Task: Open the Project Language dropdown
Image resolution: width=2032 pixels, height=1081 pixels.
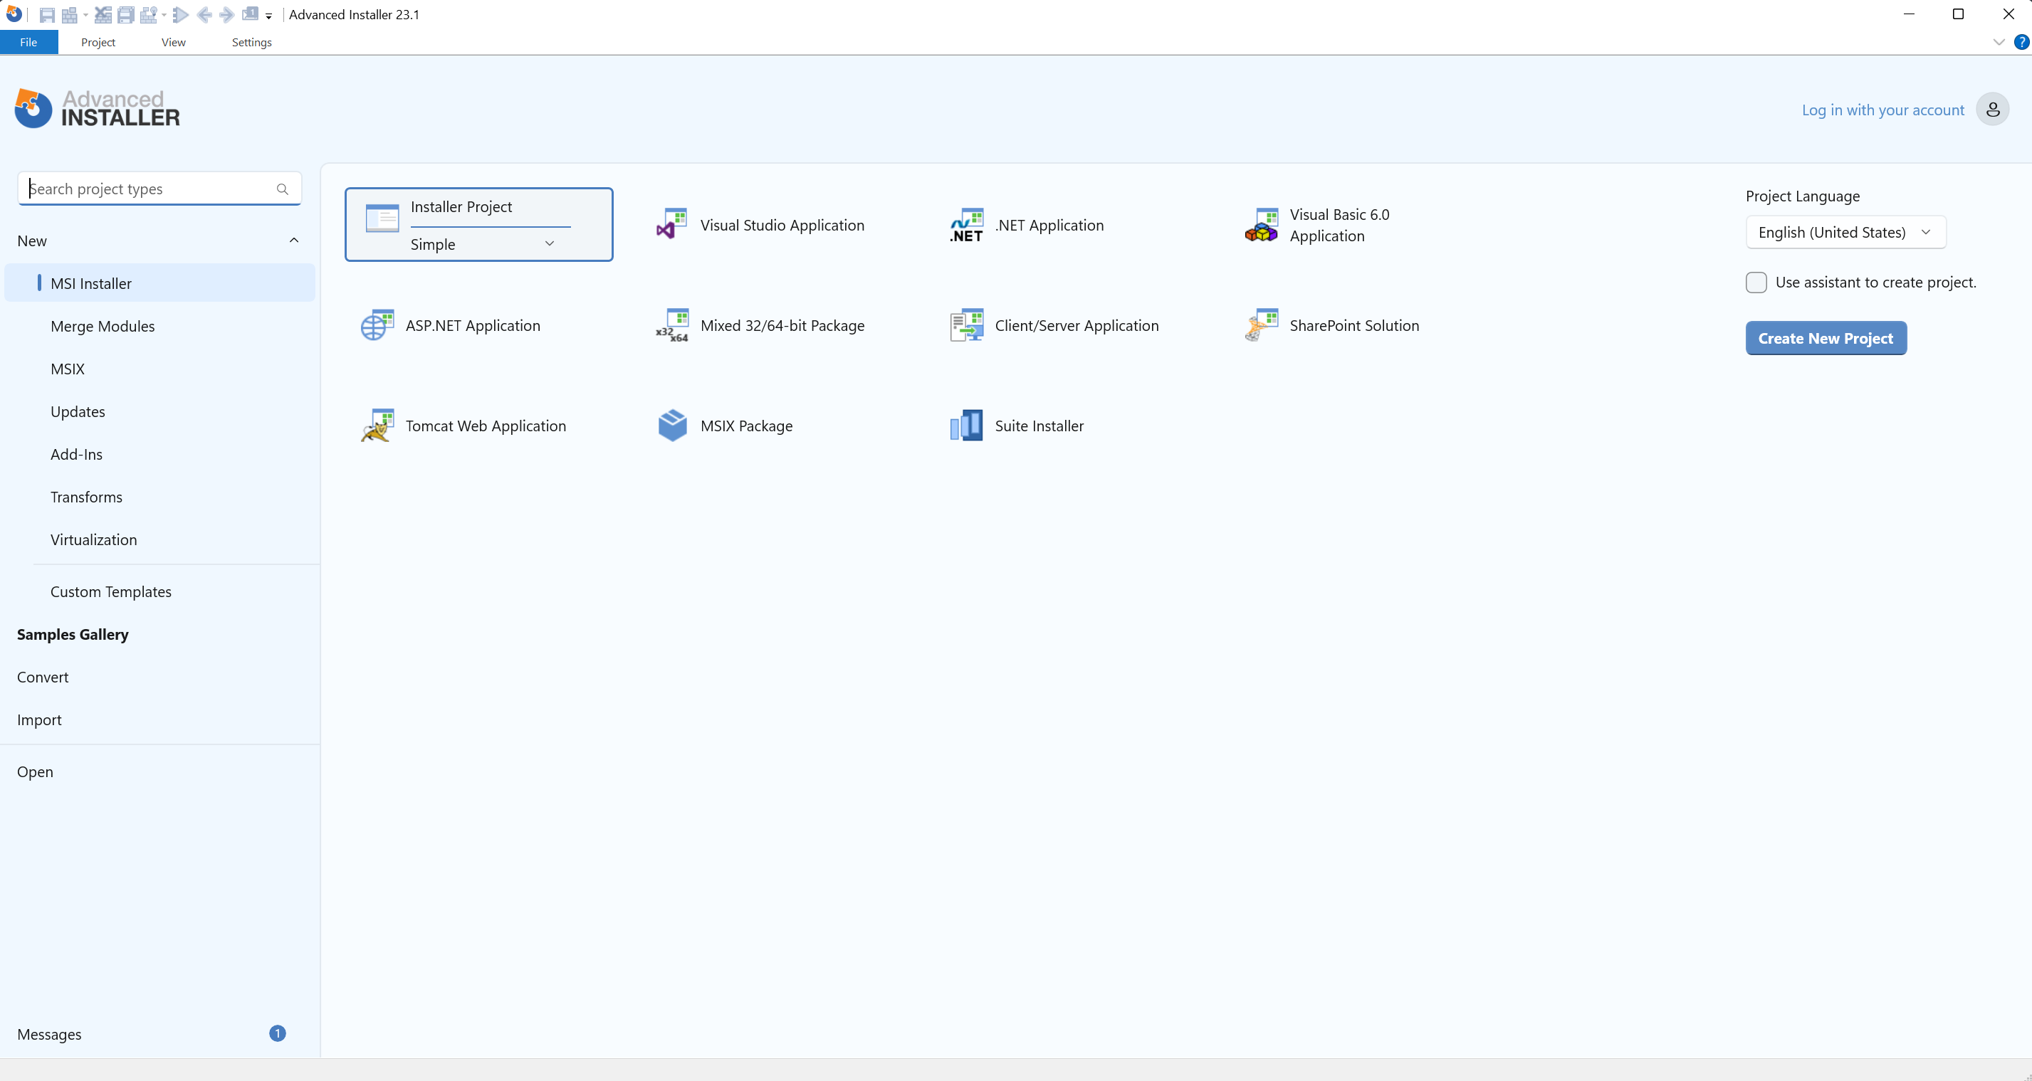Action: point(1846,232)
